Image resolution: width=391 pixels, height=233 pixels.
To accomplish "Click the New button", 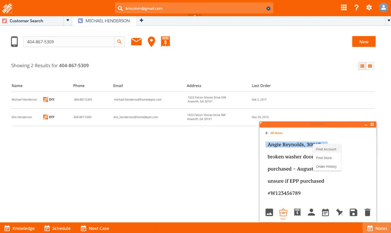I will pyautogui.click(x=364, y=42).
